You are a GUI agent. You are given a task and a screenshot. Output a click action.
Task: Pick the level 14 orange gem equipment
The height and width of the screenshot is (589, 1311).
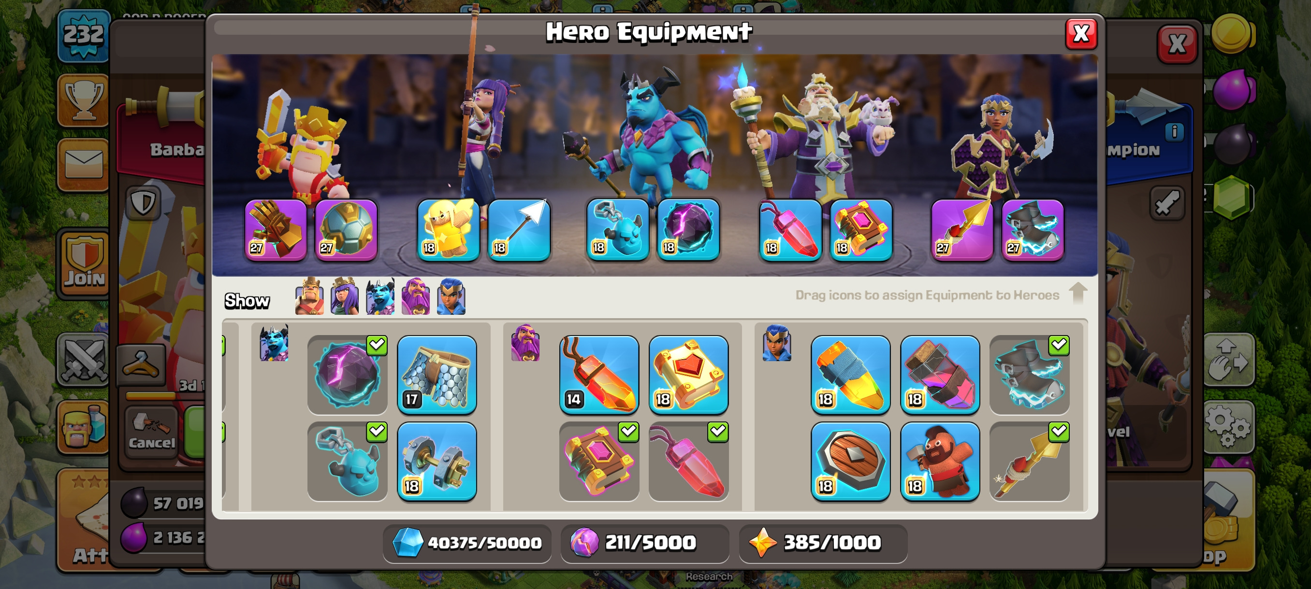coord(599,375)
